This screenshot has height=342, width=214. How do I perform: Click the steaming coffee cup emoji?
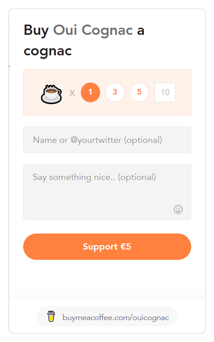[51, 94]
